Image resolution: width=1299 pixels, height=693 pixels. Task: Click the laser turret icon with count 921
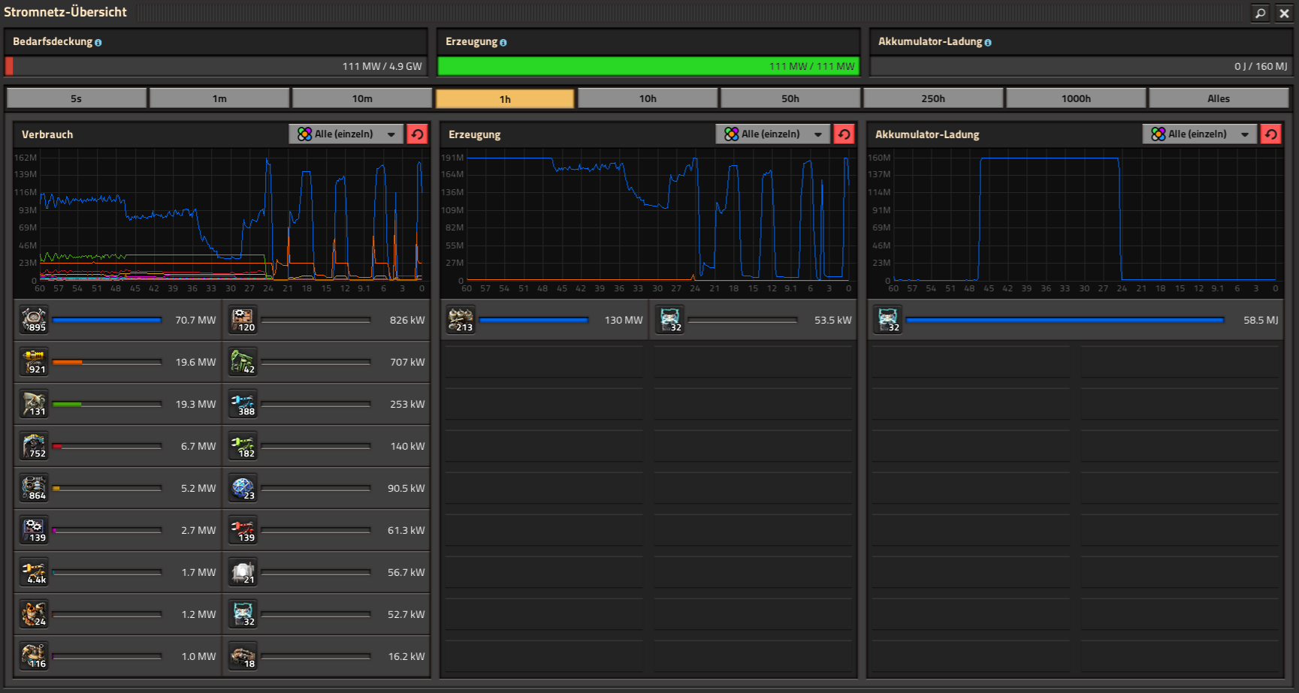34,362
